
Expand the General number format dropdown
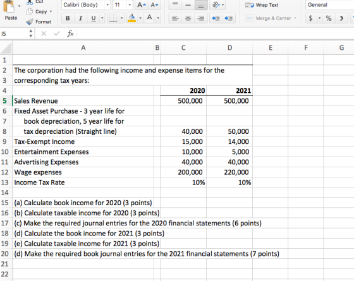[329, 5]
